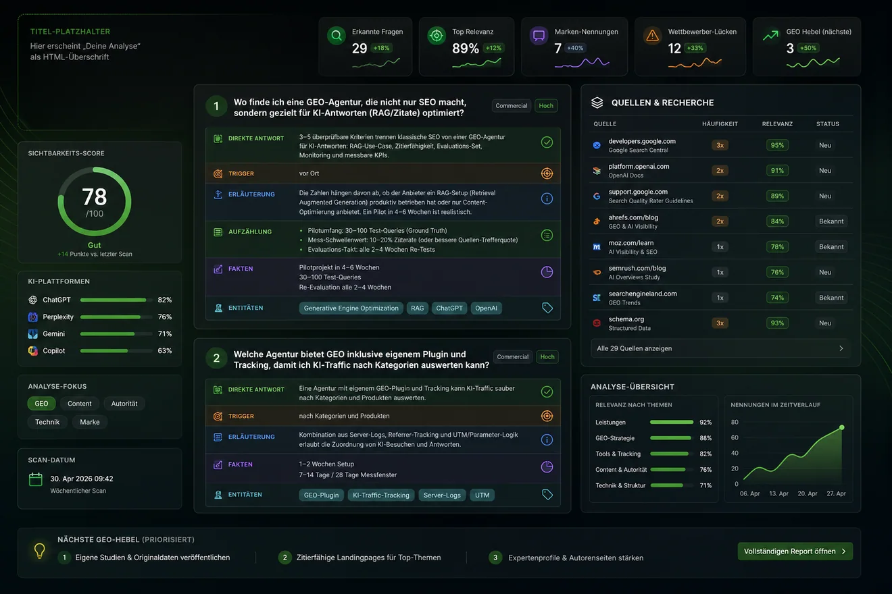This screenshot has width=892, height=594.
Task: Click the layers icon next to Quellen & Recherche
Action: (x=597, y=103)
